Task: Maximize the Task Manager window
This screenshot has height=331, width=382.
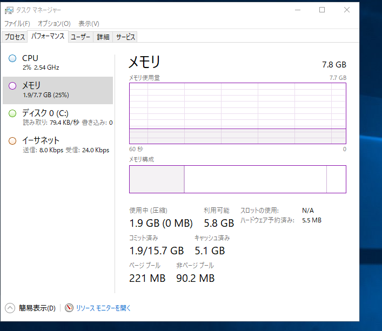Action: [322, 10]
